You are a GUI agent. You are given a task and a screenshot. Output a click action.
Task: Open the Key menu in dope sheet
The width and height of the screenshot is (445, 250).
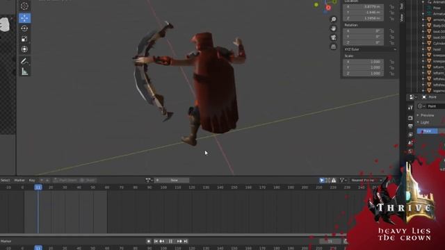32,181
